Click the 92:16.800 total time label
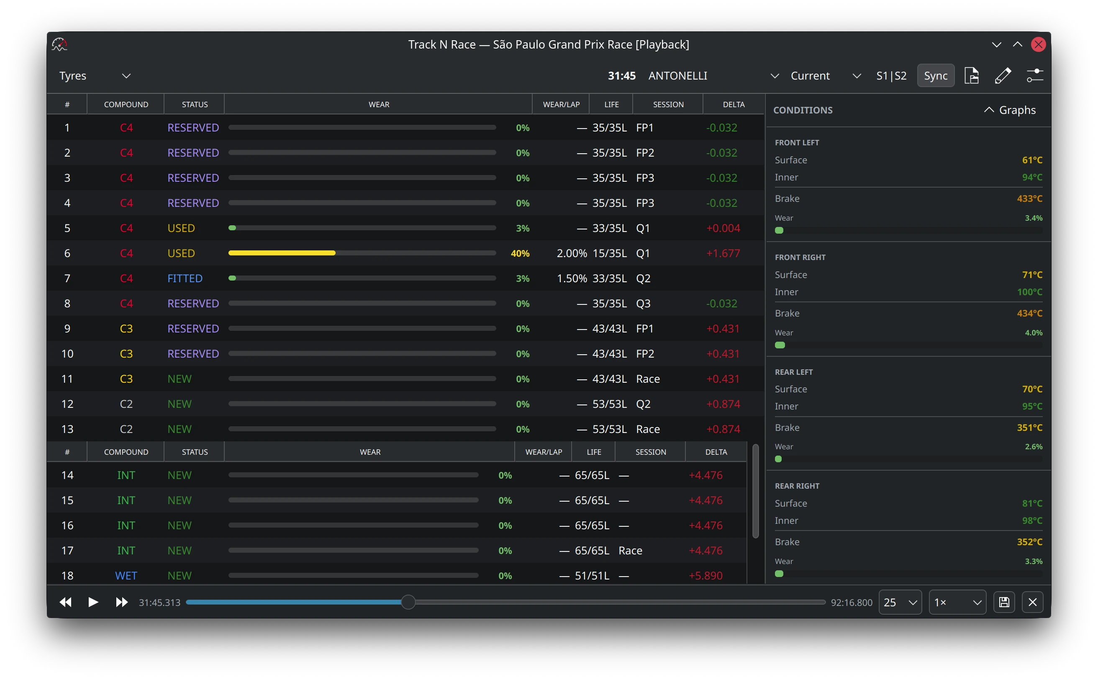Viewport: 1098px width, 680px height. [x=851, y=602]
